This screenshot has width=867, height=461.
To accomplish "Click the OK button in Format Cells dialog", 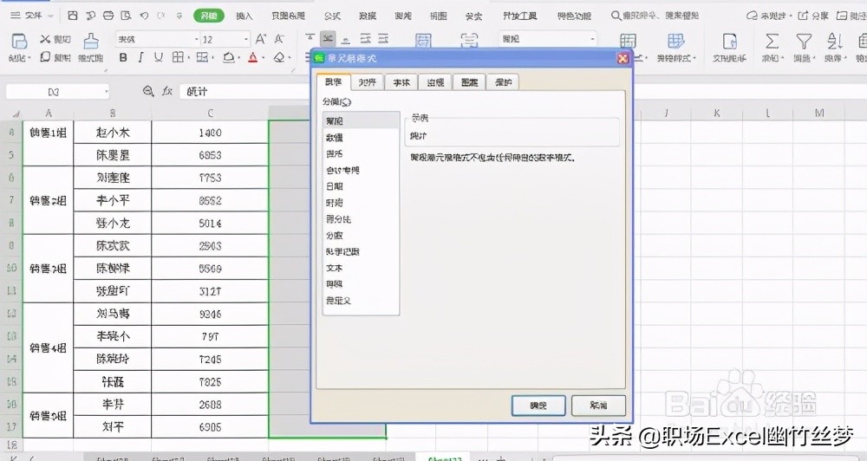I will (x=538, y=406).
